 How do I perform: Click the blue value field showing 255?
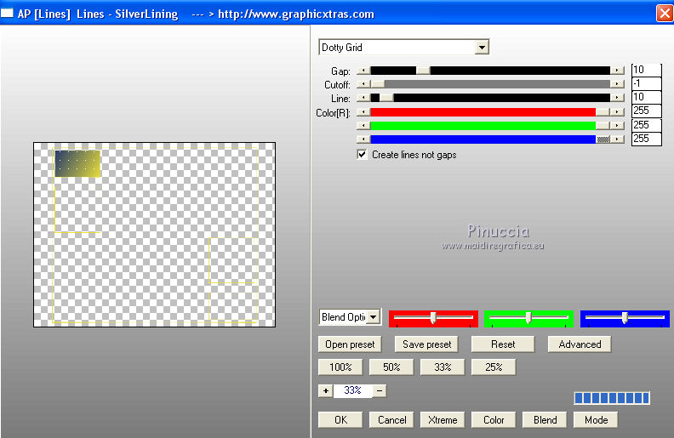(x=646, y=139)
